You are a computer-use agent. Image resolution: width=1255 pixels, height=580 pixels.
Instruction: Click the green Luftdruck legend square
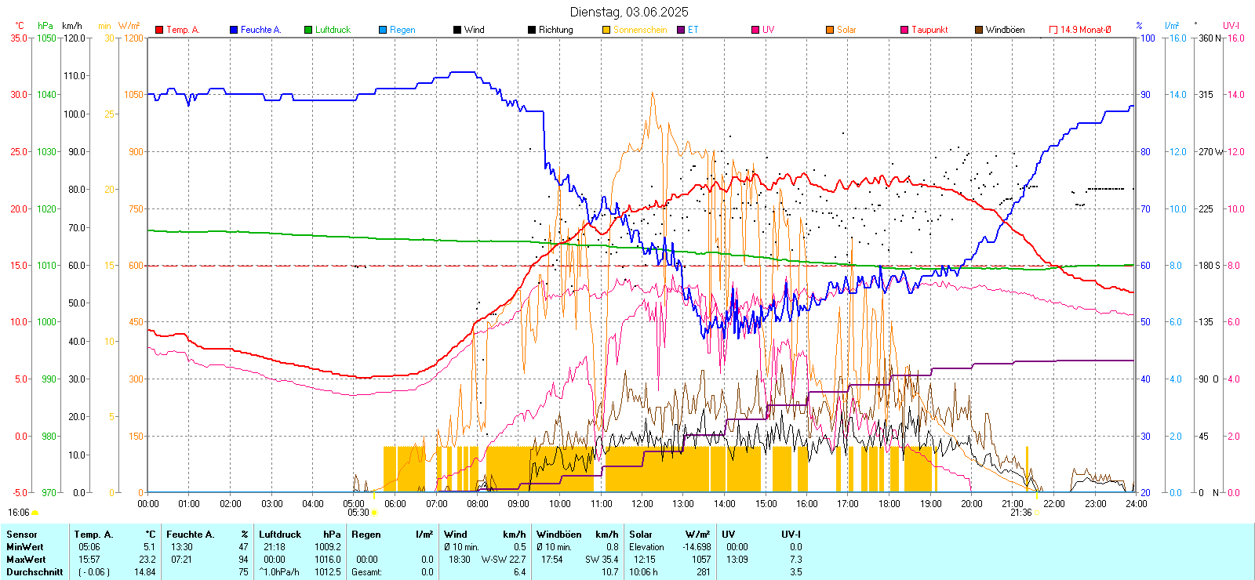[308, 30]
